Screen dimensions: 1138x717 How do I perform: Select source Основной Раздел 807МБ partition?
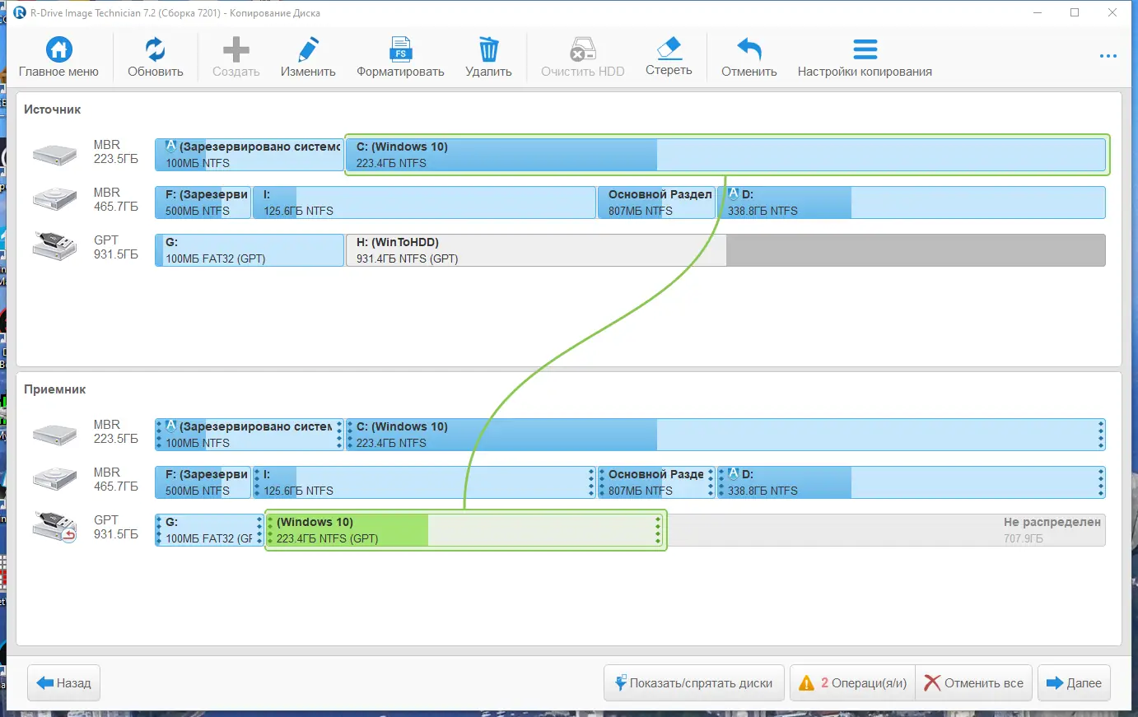coord(656,203)
